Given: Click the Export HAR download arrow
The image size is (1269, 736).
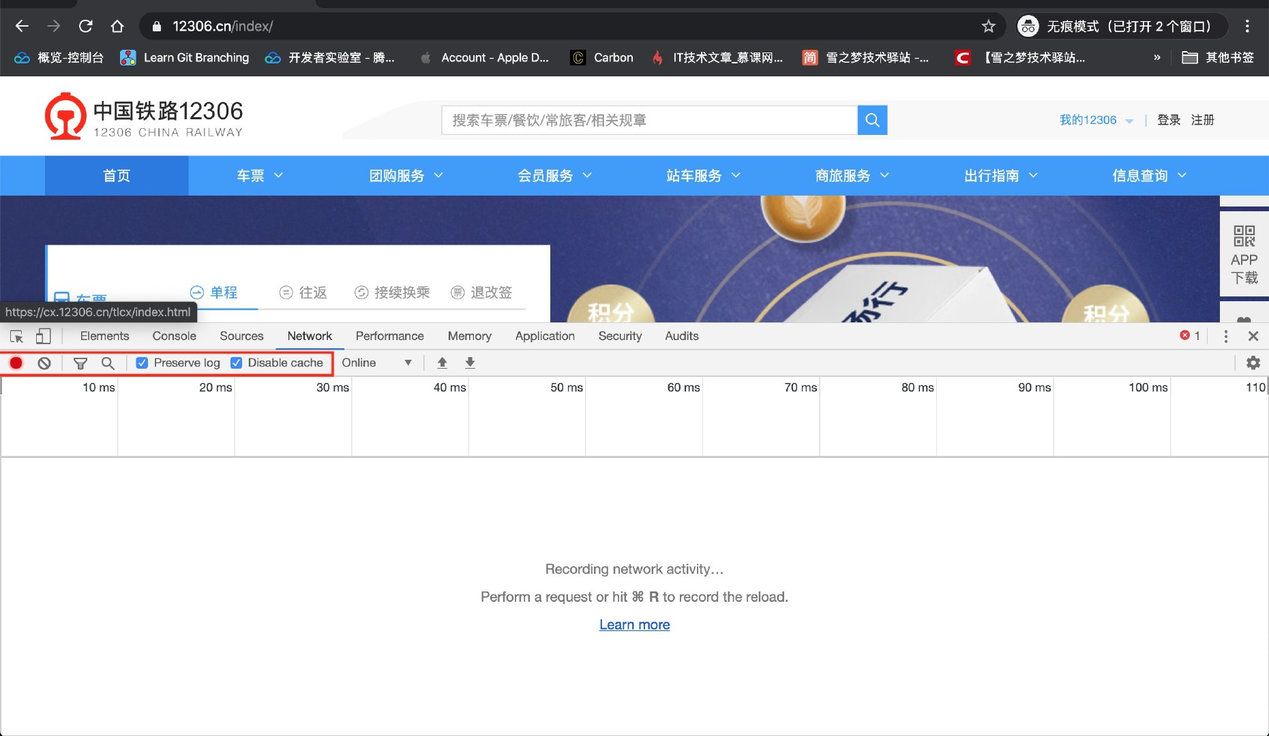Looking at the screenshot, I should click(470, 363).
